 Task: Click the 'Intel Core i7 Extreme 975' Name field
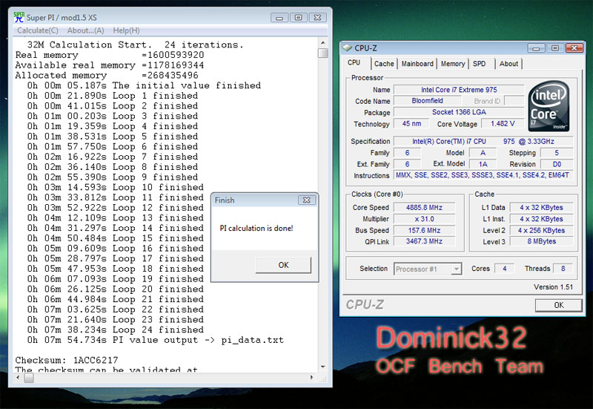[x=459, y=90]
